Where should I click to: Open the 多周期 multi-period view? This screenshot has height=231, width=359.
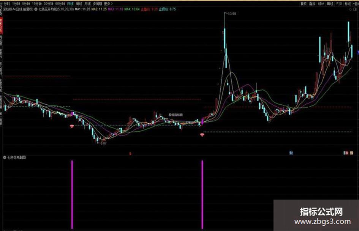[x=97, y=4]
